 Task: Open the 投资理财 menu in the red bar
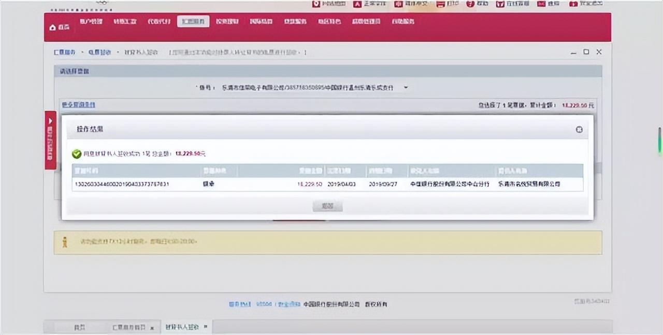click(227, 22)
